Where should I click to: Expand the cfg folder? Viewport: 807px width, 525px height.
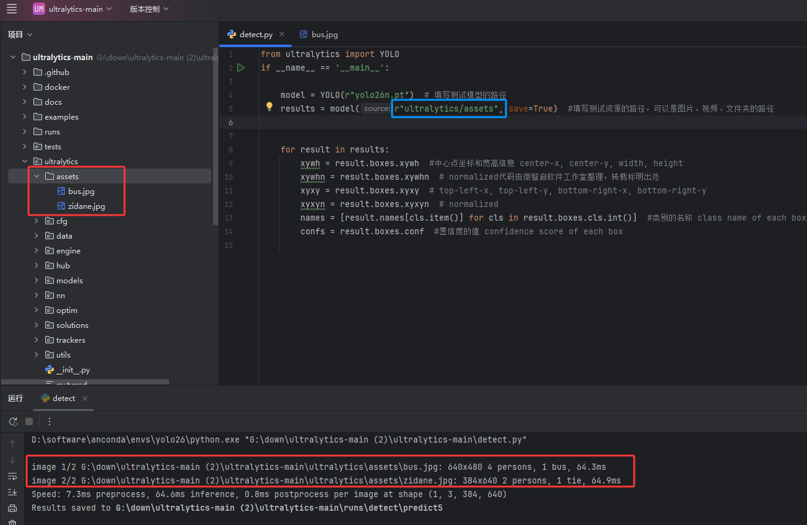coord(37,221)
